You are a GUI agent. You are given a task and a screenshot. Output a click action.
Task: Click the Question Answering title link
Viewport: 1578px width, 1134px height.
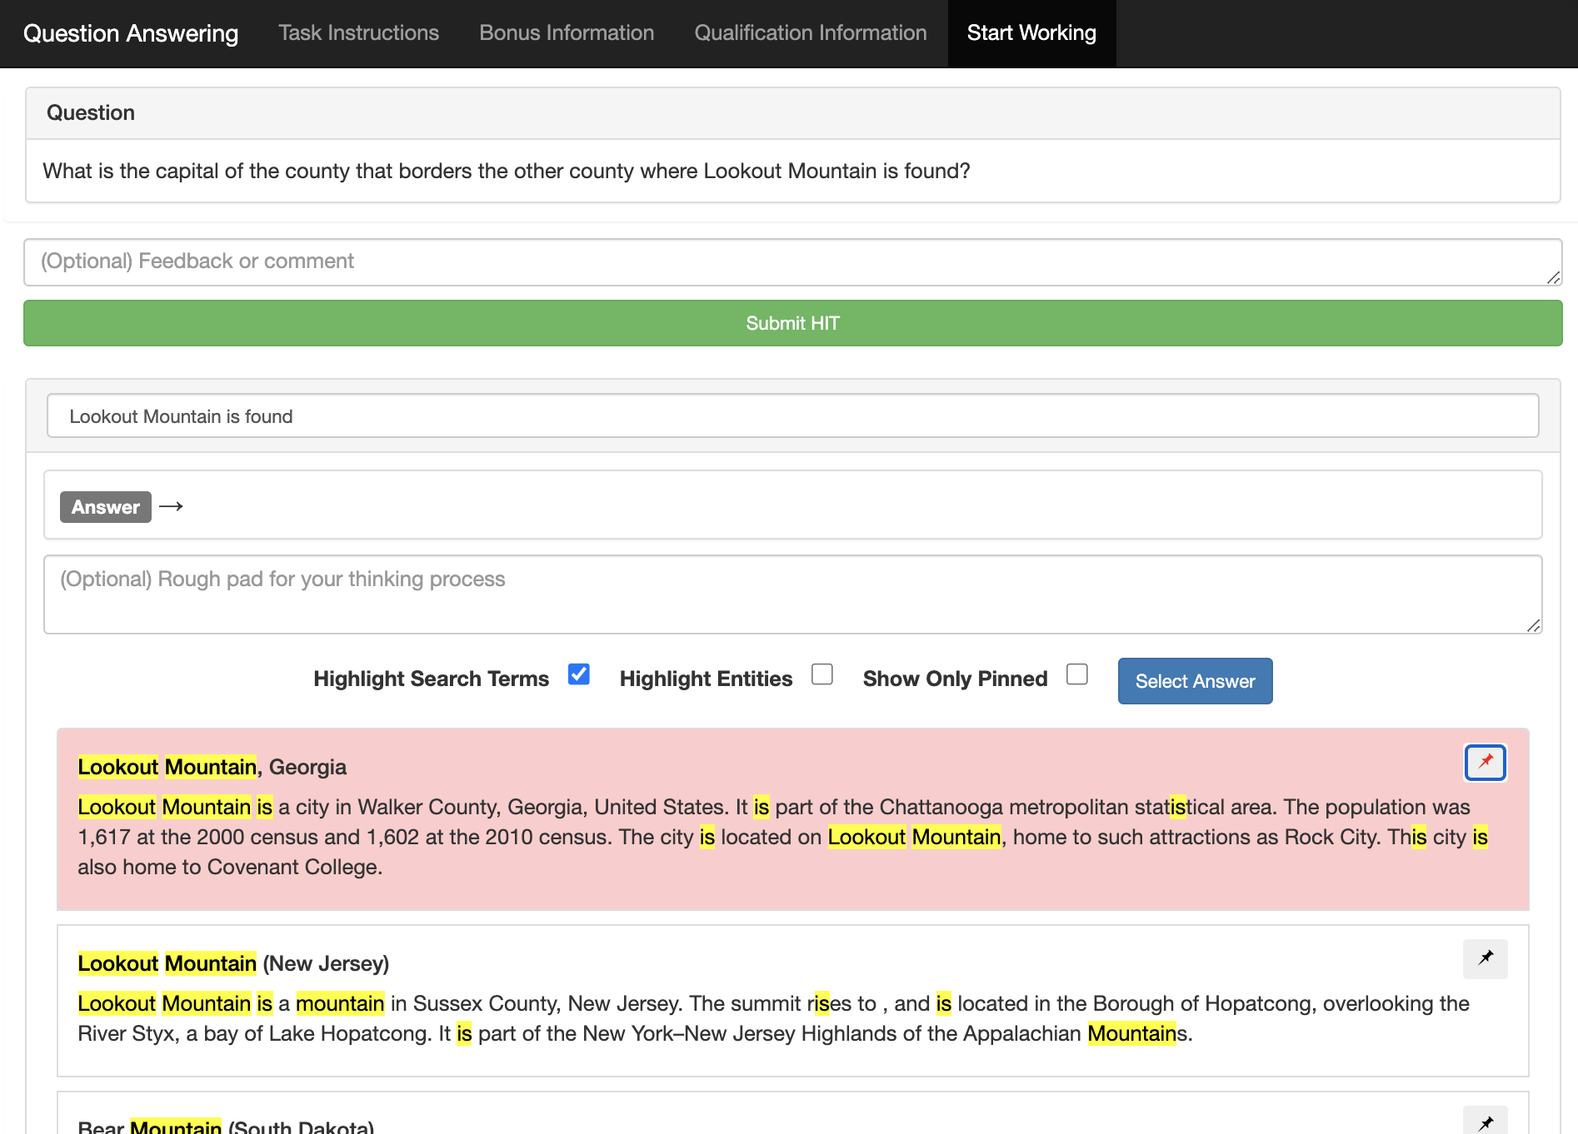[131, 33]
